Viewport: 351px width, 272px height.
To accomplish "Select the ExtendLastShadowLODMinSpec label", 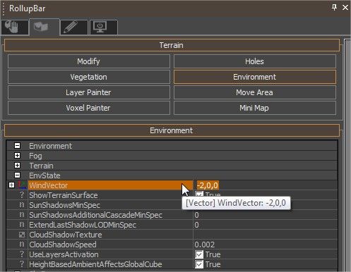I will pos(83,225).
